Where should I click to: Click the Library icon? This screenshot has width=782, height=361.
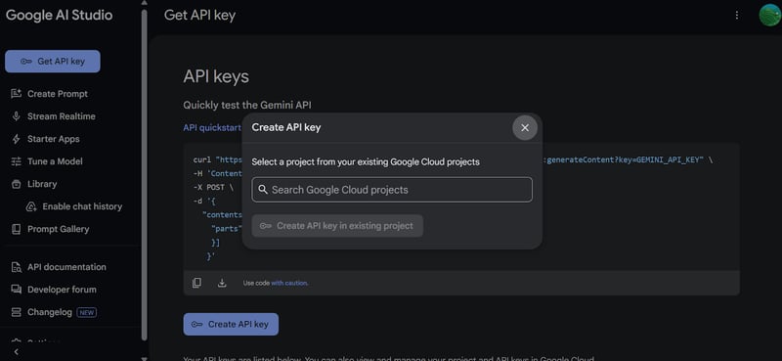[17, 184]
